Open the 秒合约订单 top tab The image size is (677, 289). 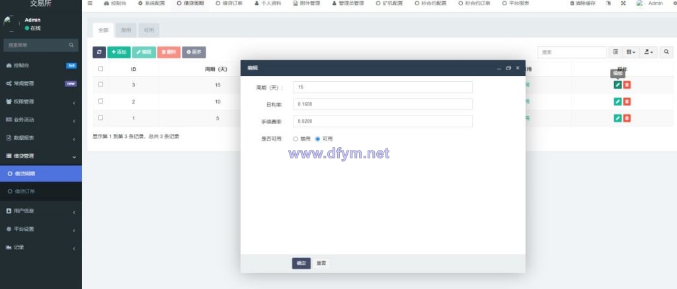474,3
